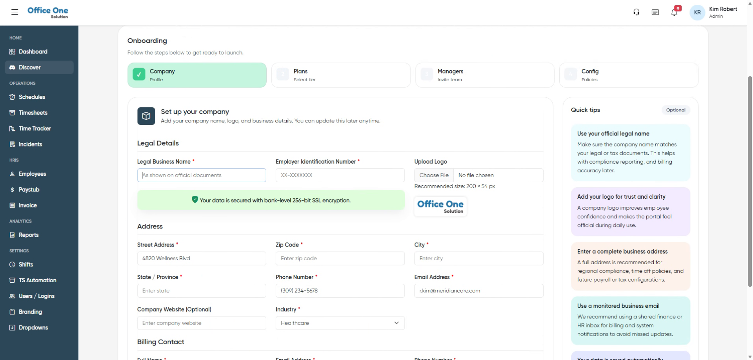Open the messages chat icon

tap(655, 12)
